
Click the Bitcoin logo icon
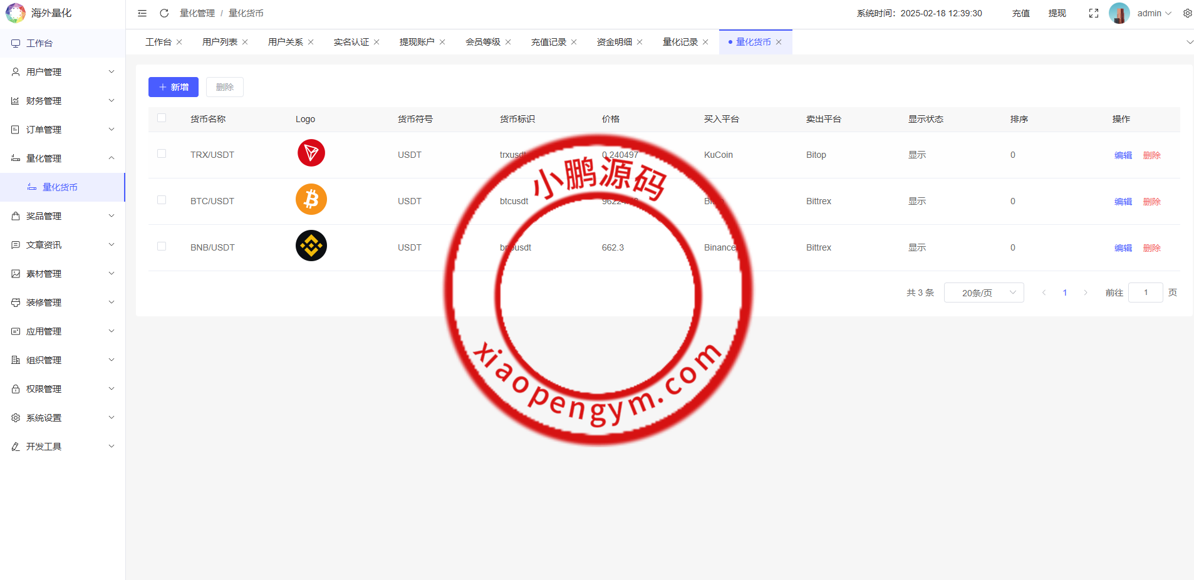pyautogui.click(x=311, y=199)
